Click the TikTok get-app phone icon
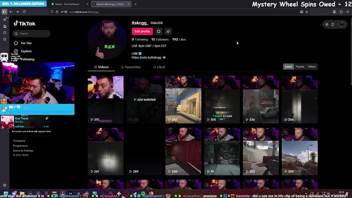Viewport: 352px width, 198px height. pyautogui.click(x=333, y=24)
